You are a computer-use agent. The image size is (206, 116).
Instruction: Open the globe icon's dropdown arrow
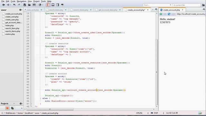(x=43, y=5)
